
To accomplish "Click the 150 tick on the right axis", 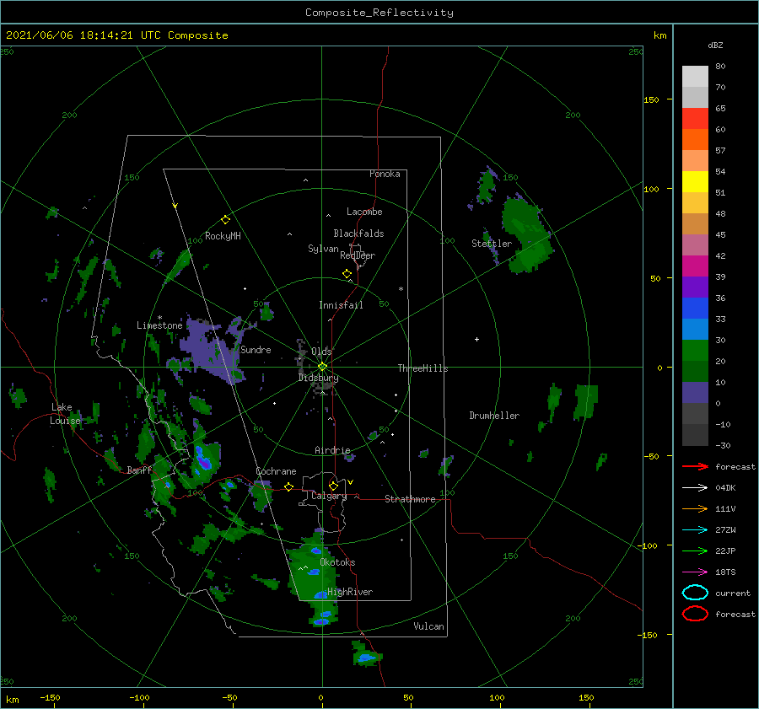I will pyautogui.click(x=651, y=99).
